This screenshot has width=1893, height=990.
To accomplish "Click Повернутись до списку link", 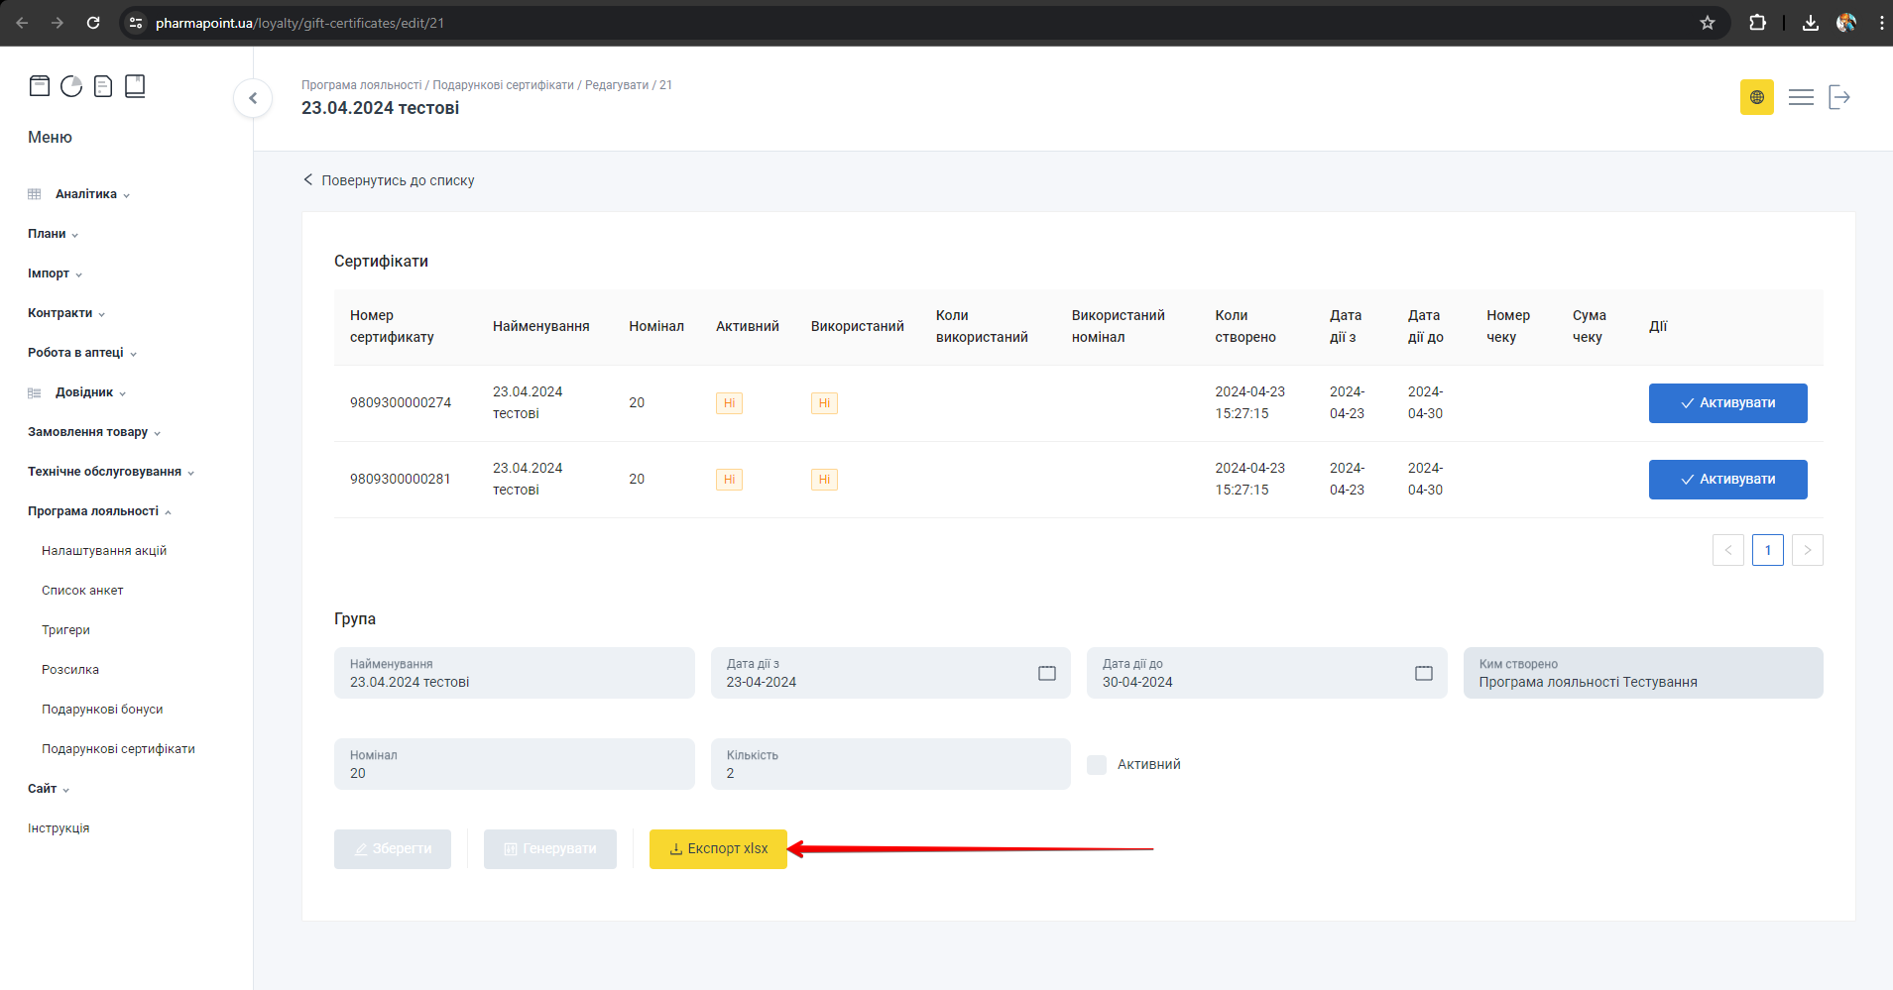I will (x=398, y=179).
